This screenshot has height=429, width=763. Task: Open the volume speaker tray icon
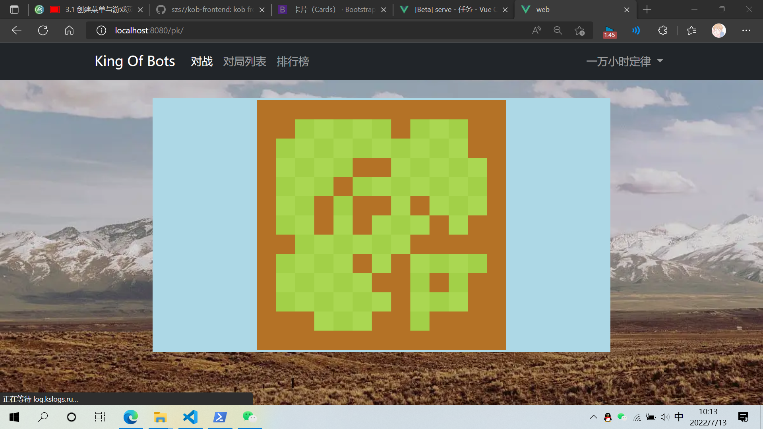click(x=665, y=417)
